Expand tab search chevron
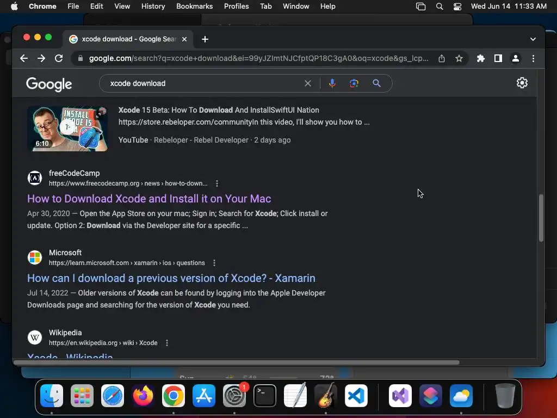The height and width of the screenshot is (418, 557). click(x=533, y=39)
